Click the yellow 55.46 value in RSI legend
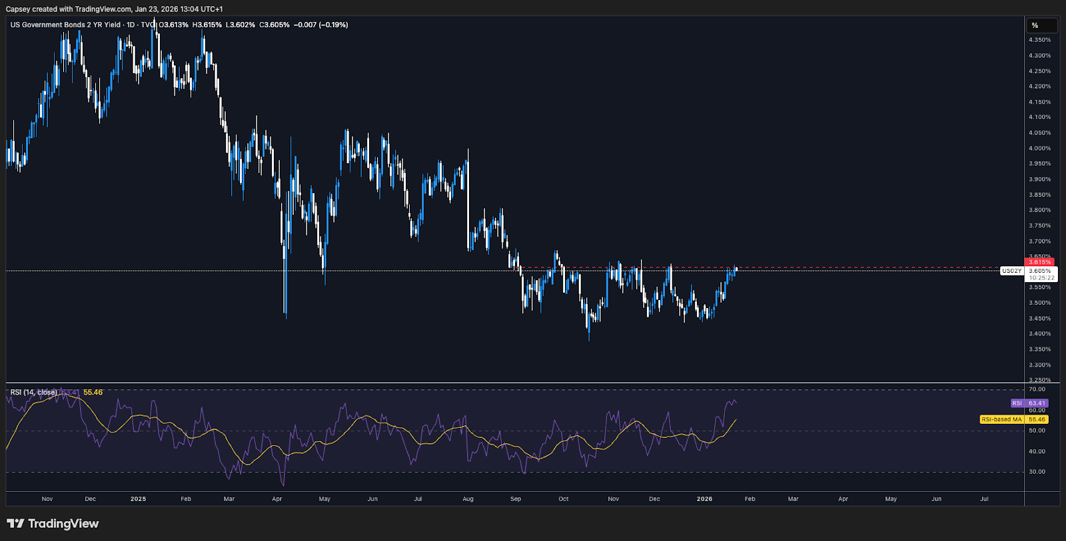The image size is (1066, 541). click(93, 393)
